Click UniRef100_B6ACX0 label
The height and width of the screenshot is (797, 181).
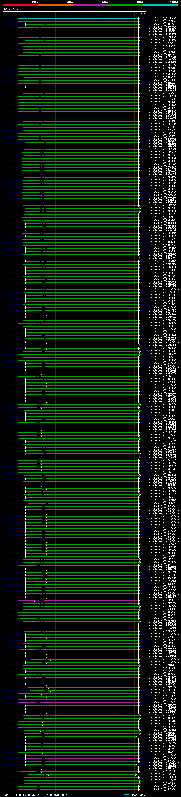[162, 258]
